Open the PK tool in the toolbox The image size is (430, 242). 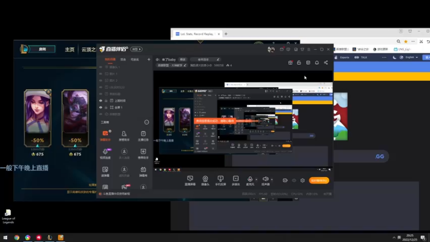124,187
